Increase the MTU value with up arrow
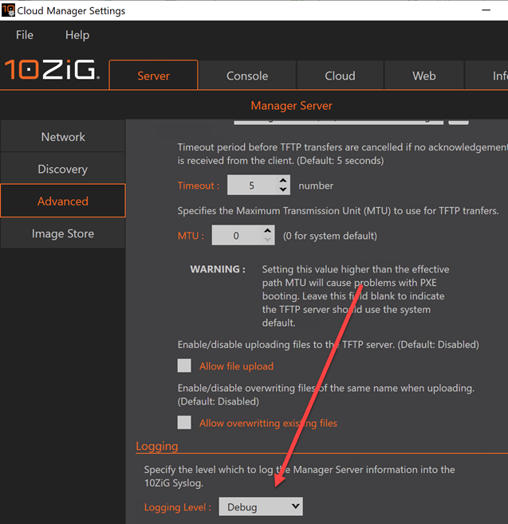Image resolution: width=508 pixels, height=524 pixels. [x=267, y=231]
